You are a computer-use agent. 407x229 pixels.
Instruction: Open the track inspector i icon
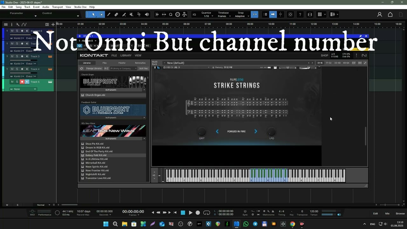[x=12, y=24]
